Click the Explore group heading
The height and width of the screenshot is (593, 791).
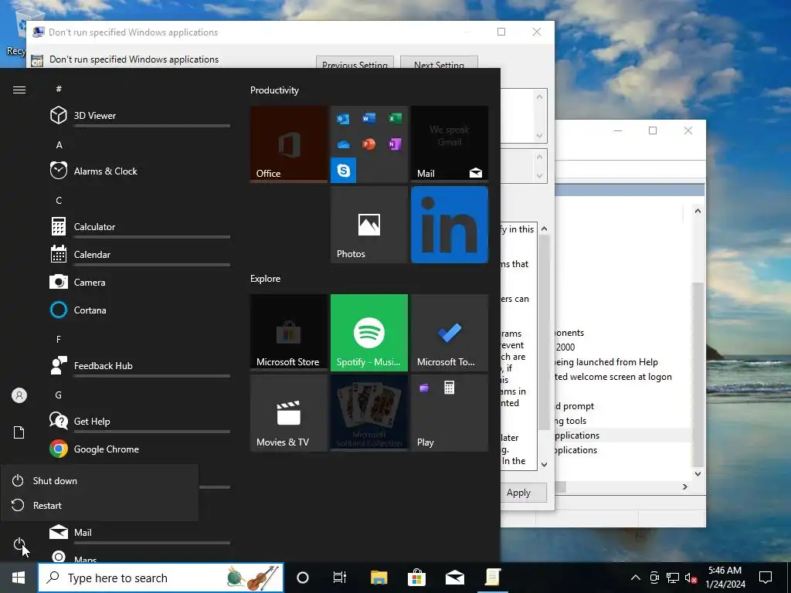[266, 278]
